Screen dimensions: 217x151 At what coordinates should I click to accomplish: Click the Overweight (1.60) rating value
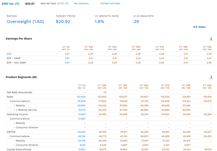click(x=25, y=22)
